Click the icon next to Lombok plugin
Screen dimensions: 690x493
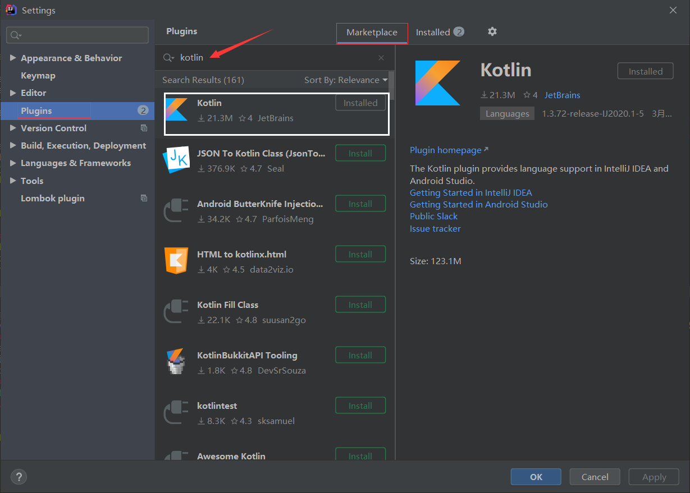144,198
